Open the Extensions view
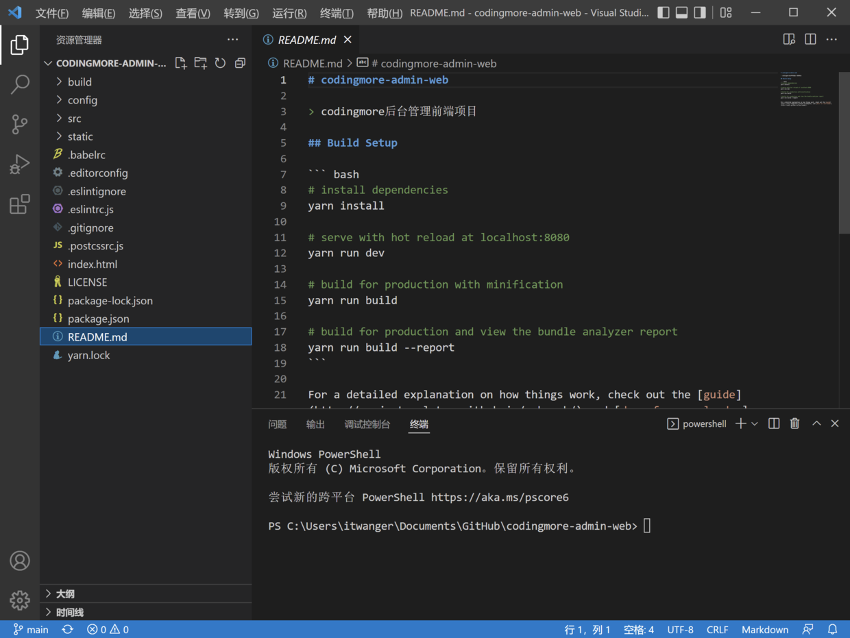Screen dimensions: 850x638 pos(20,204)
